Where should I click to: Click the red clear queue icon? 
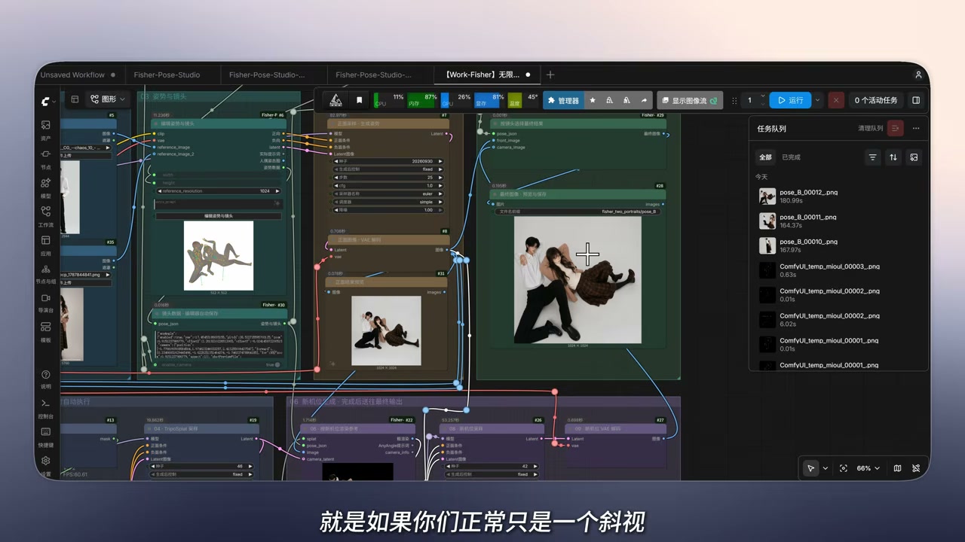pos(895,128)
